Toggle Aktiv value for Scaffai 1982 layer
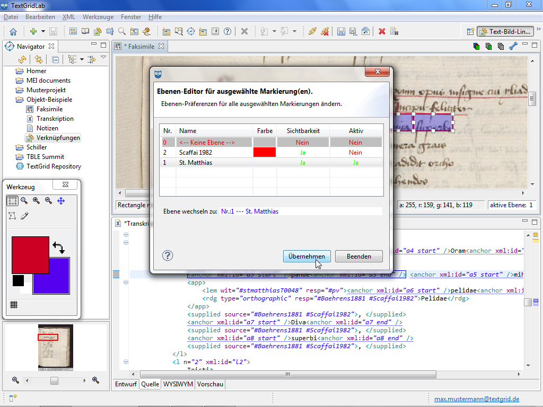The width and height of the screenshot is (543, 407). click(x=355, y=152)
